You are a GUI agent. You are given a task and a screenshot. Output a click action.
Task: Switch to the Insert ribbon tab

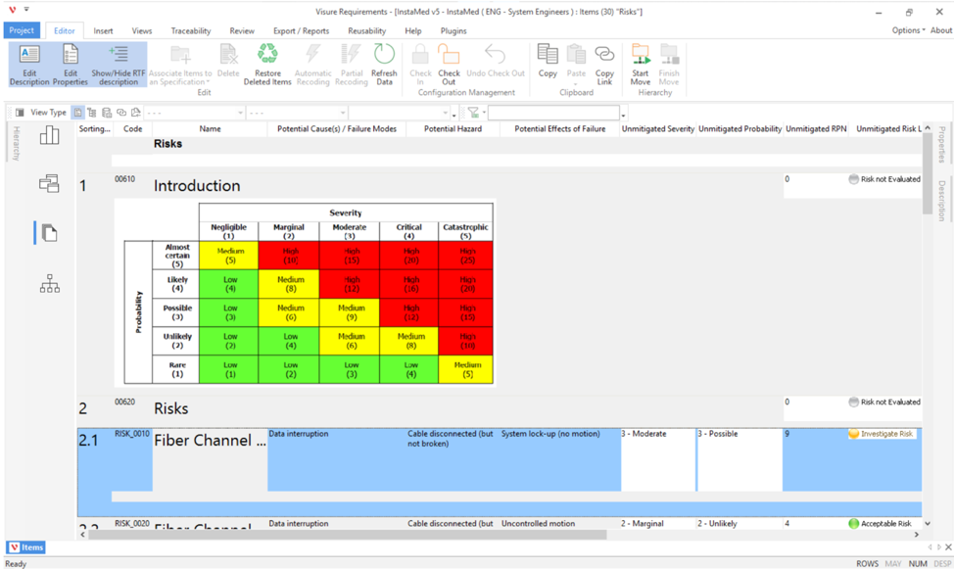pos(103,30)
